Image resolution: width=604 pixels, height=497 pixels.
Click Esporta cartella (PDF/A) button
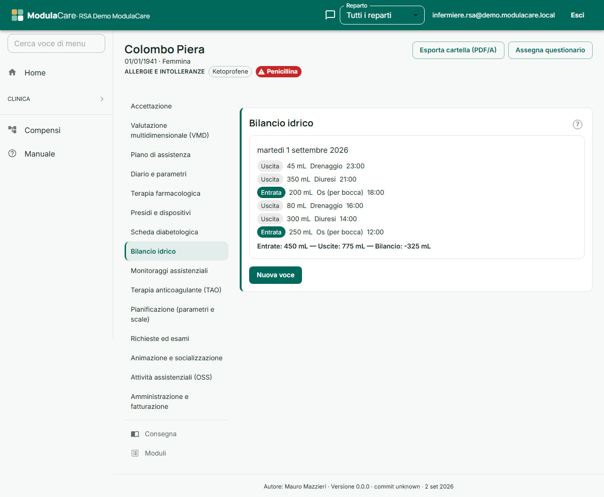click(458, 50)
